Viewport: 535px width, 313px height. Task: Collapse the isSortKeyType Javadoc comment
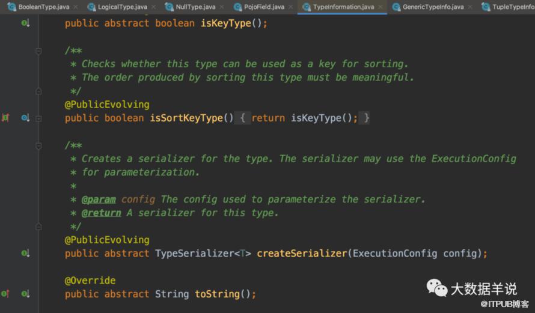[x=38, y=51]
